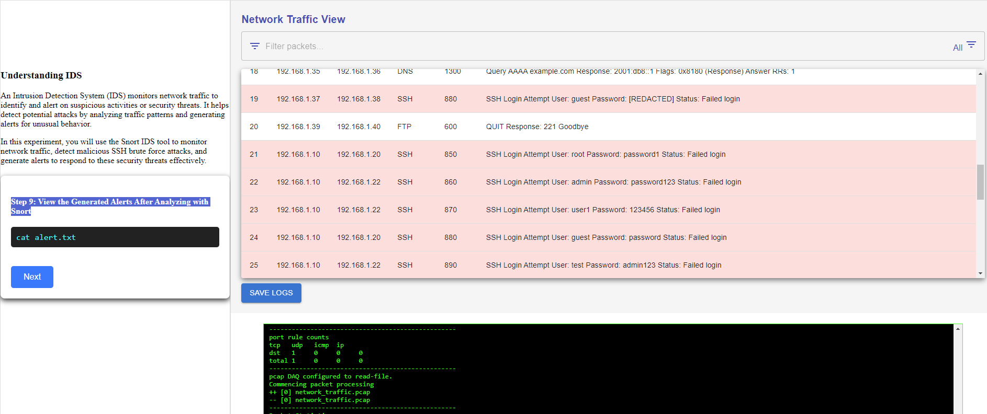
Task: Click the Next button
Action: (32, 277)
